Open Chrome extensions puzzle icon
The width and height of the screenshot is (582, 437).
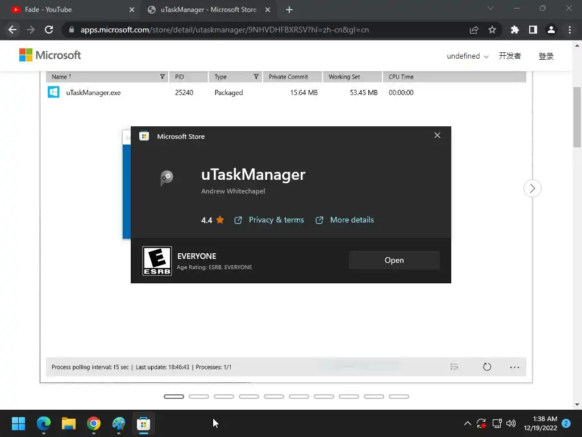click(x=515, y=30)
